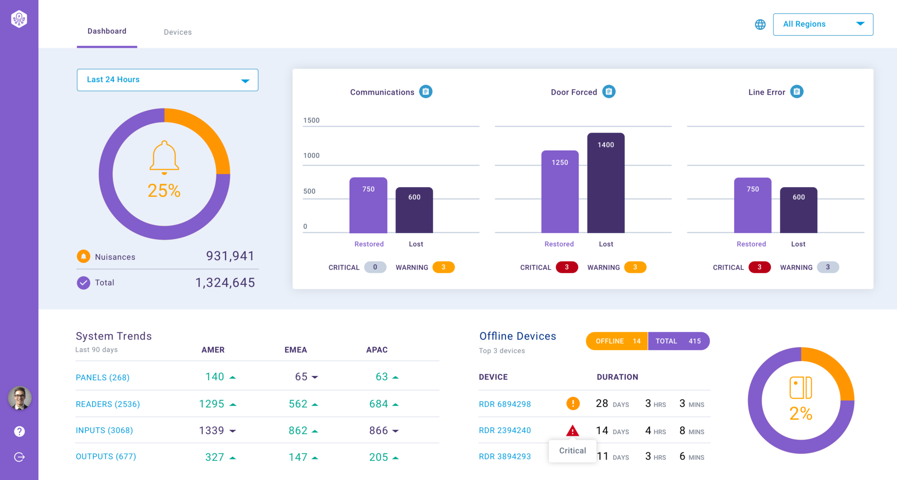This screenshot has width=897, height=480.
Task: Click the bell icon in the nuisance donut
Action: click(164, 158)
